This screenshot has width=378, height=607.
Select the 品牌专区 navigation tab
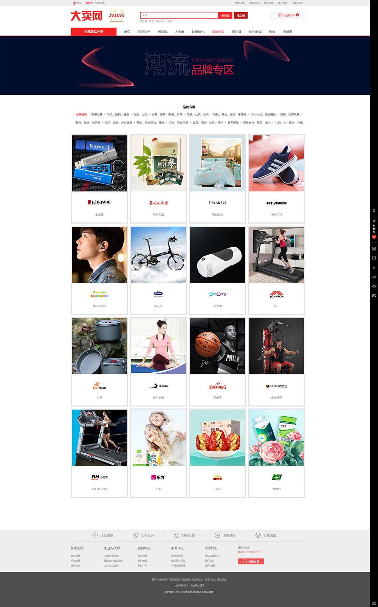pyautogui.click(x=218, y=32)
